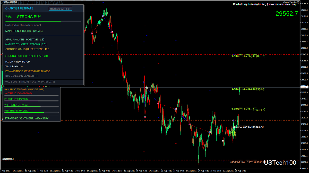Click 'CHARTIST: 7B / 5S | SUPERTREND: 40.0' line
This screenshot has height=173, width=309.
pyautogui.click(x=27, y=49)
